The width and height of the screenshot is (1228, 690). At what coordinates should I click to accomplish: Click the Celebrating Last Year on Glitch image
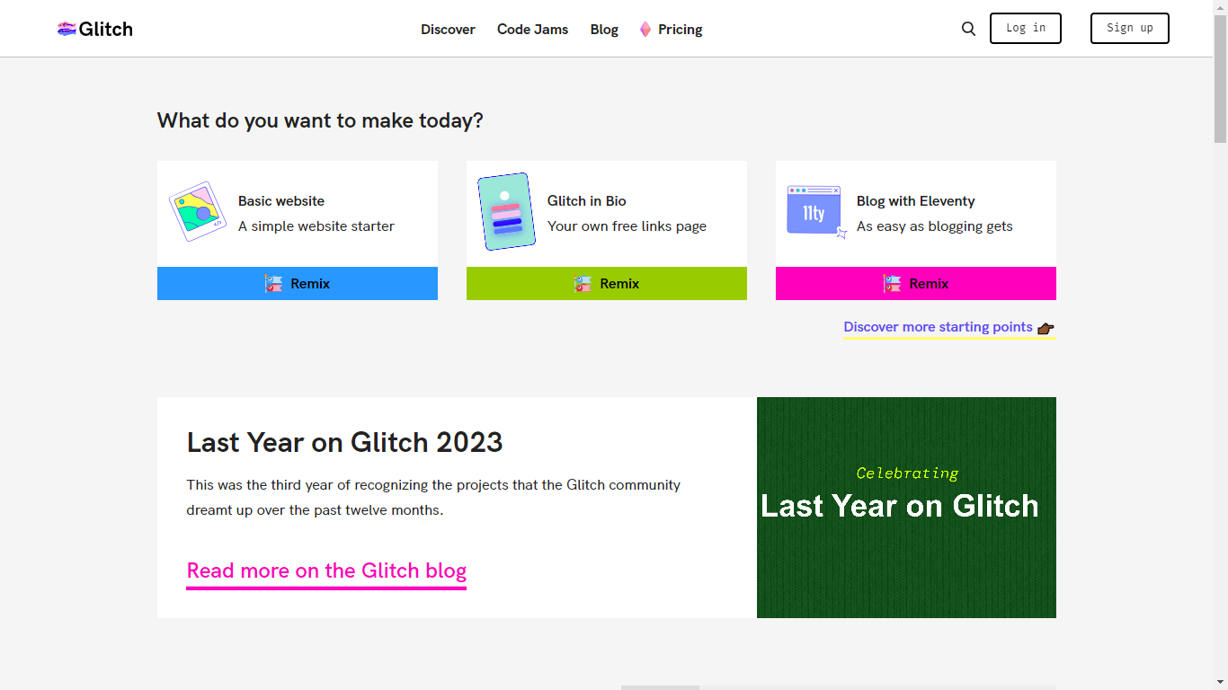pyautogui.click(x=906, y=508)
